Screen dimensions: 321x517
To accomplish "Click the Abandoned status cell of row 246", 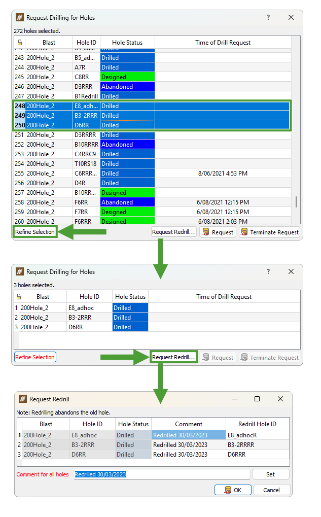I will click(x=128, y=86).
